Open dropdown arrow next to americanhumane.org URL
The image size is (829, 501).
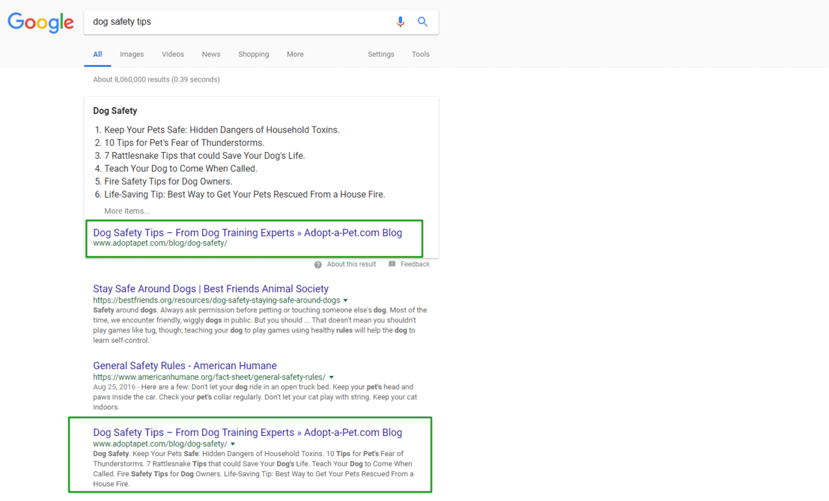click(x=330, y=377)
